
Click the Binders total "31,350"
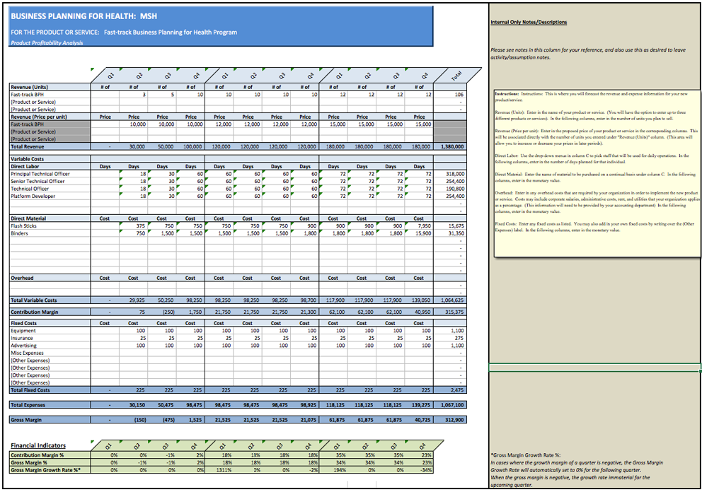(450, 233)
